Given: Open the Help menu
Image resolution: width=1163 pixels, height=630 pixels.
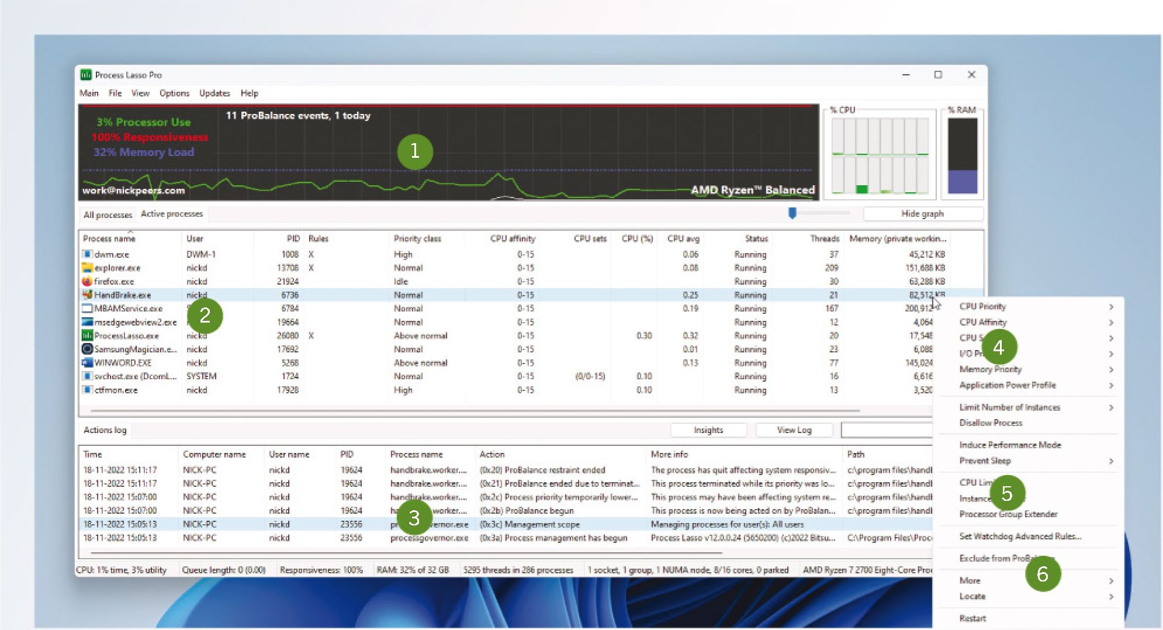Looking at the screenshot, I should pos(249,93).
